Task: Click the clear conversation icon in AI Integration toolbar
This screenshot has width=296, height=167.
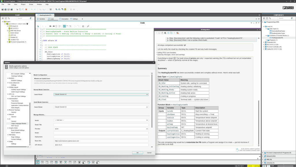Action: pyautogui.click(x=177, y=33)
